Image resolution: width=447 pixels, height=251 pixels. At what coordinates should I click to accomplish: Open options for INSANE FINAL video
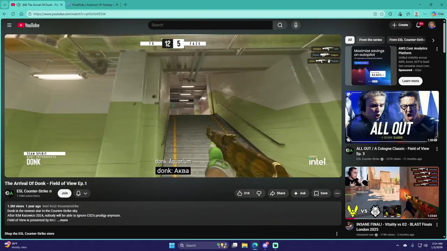(x=437, y=225)
